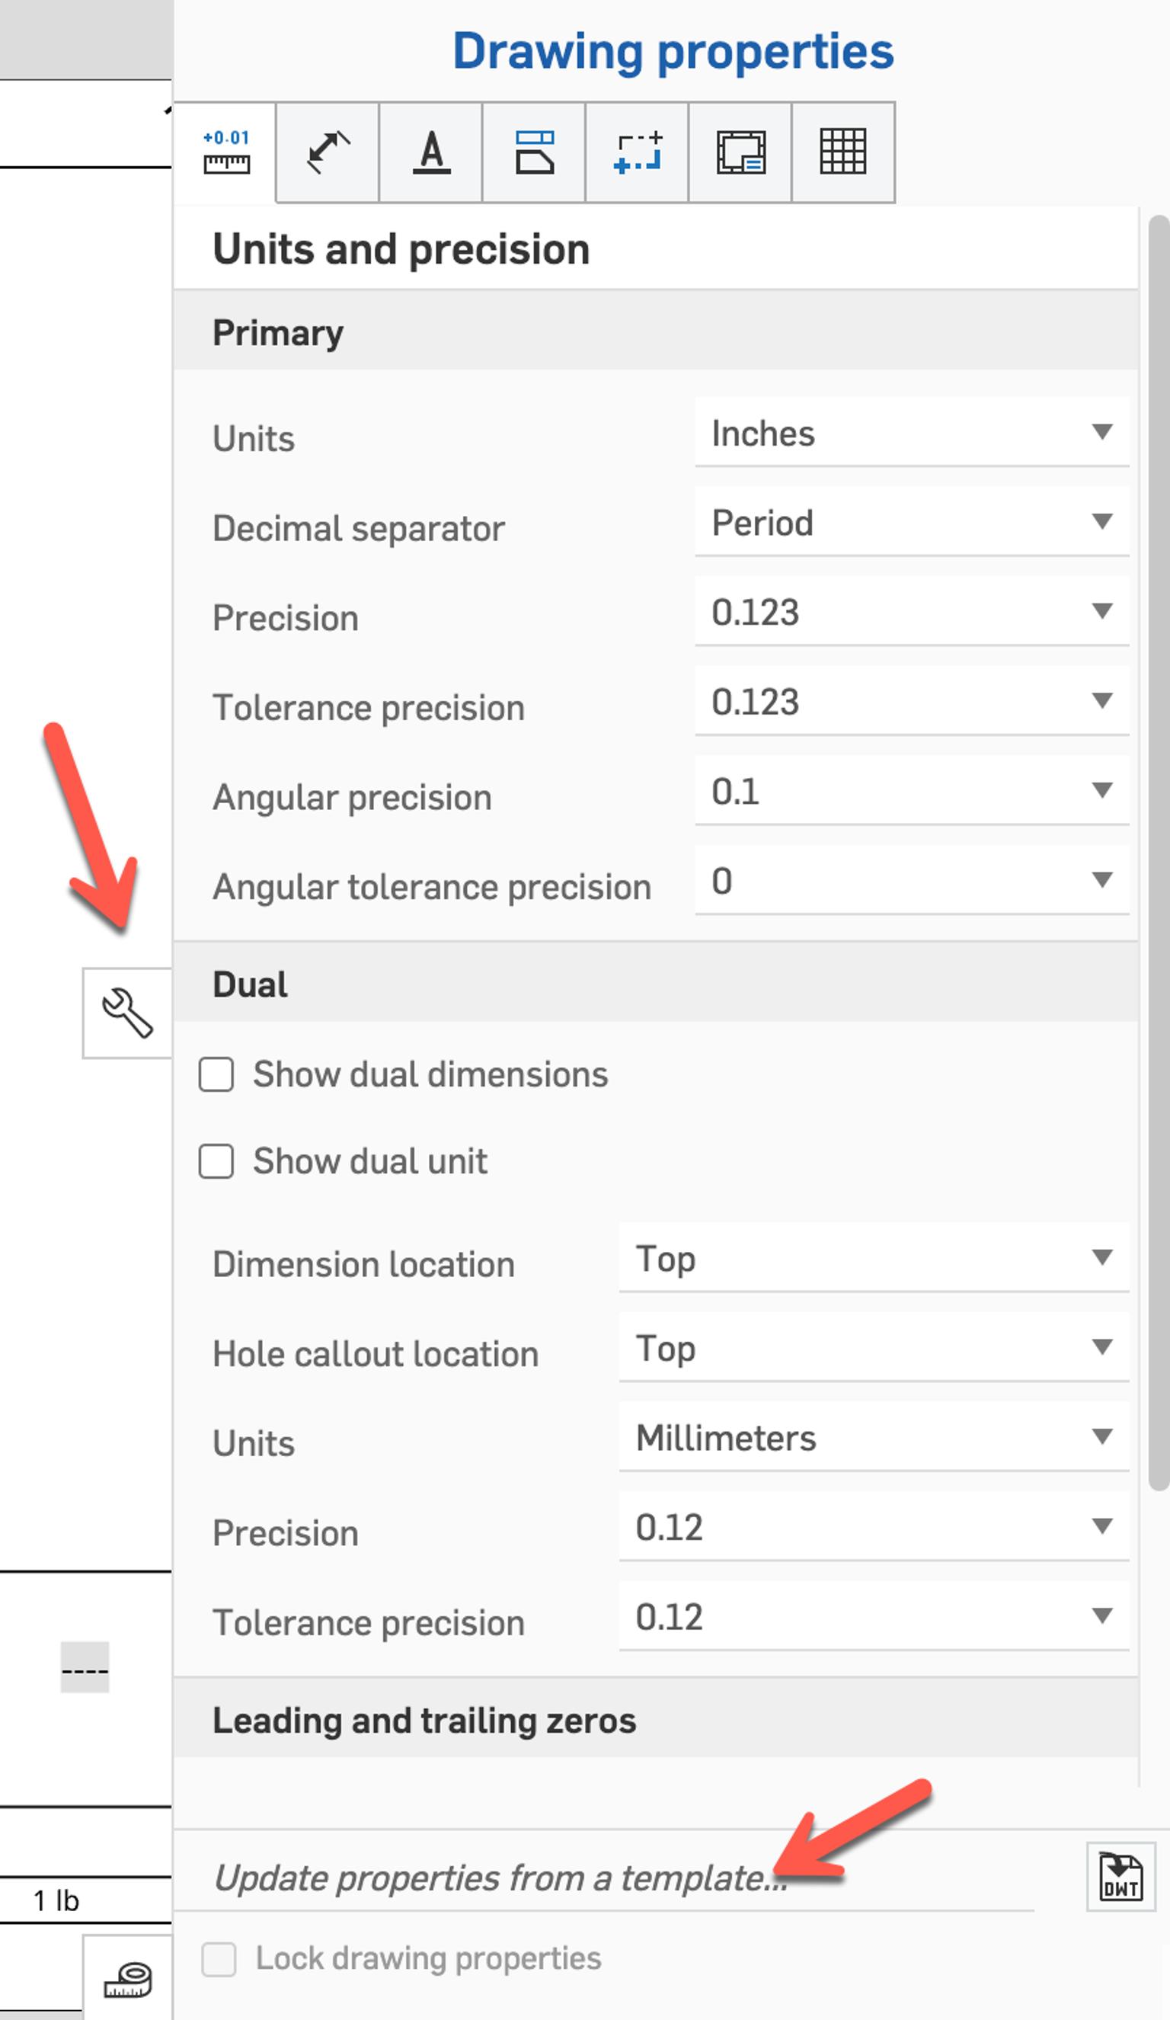This screenshot has height=2020, width=1170.
Task: Check the Show dual unit box
Action: 216,1162
